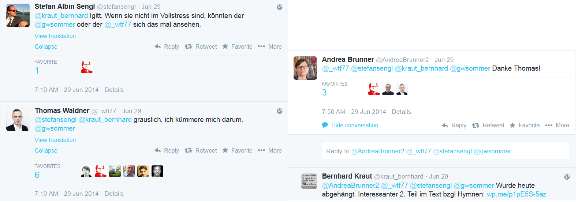This screenshot has height=202, width=578.
Task: Favorite Andrea Brunner's tweet
Action: (525, 126)
